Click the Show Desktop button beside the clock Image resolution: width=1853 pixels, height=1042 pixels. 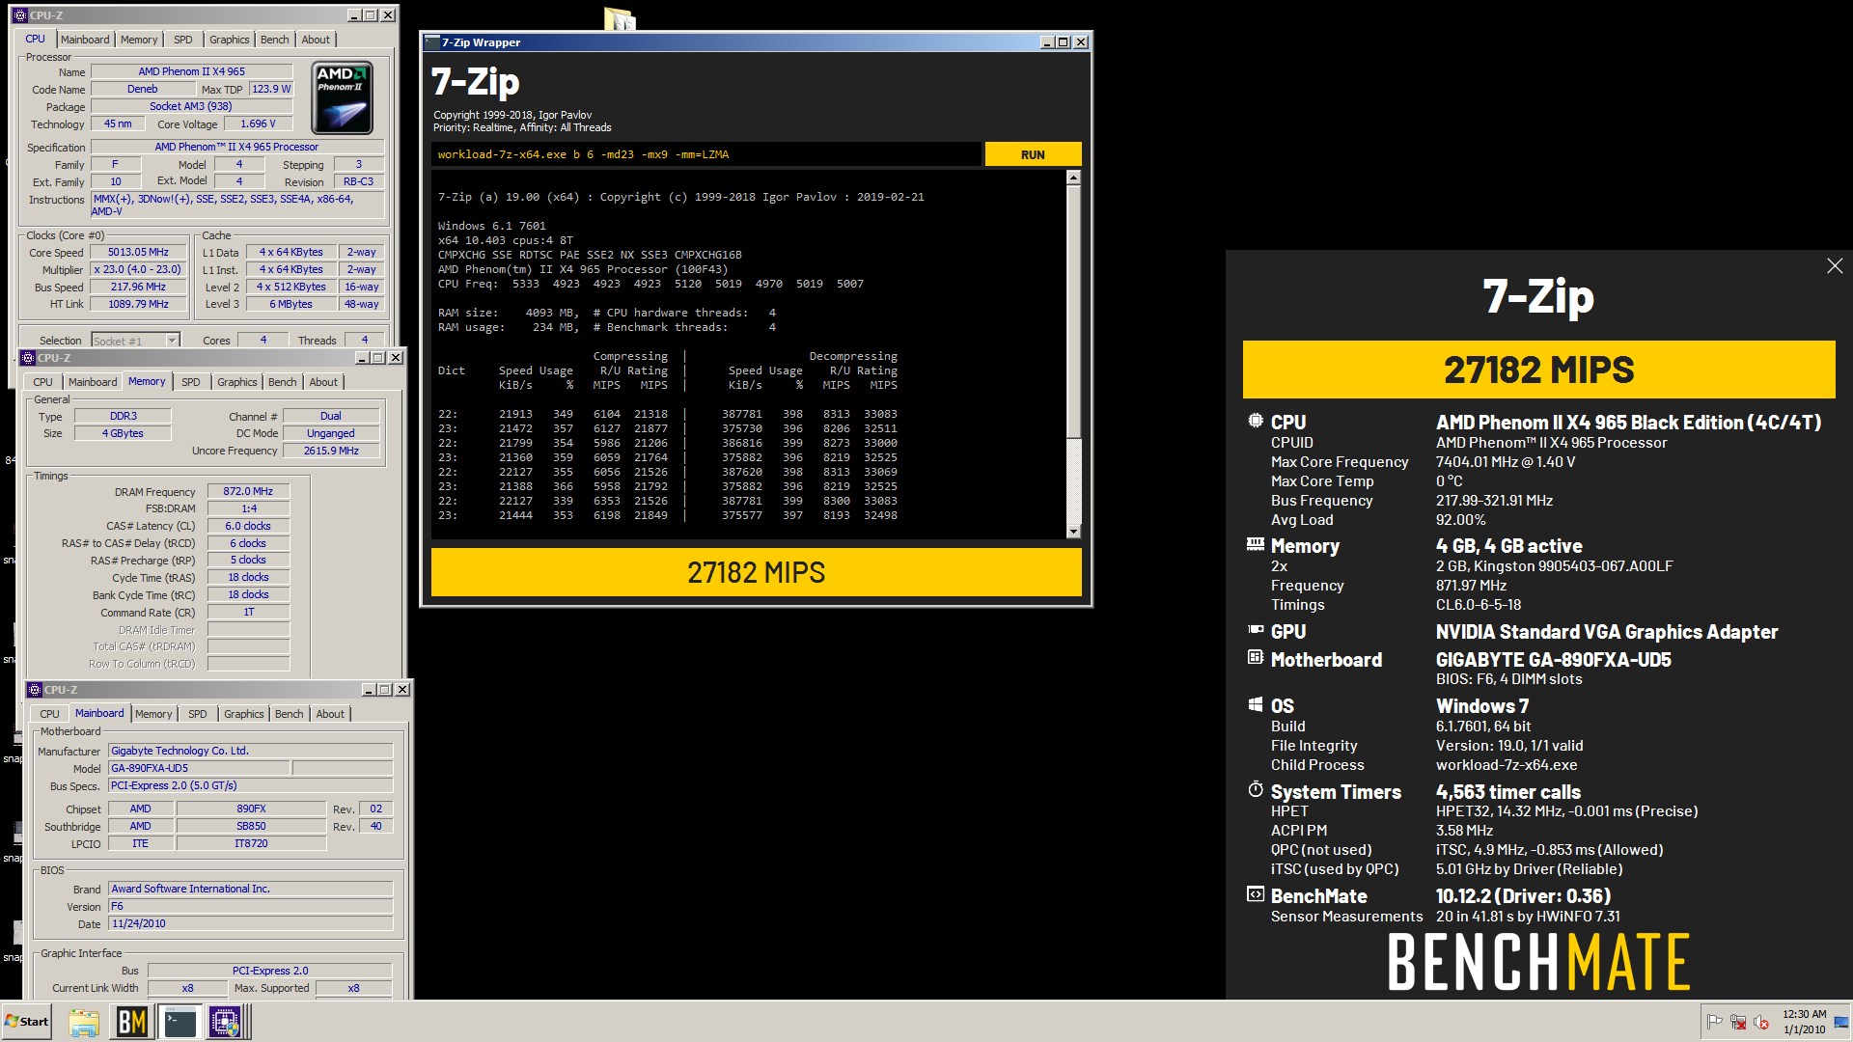point(1841,1022)
